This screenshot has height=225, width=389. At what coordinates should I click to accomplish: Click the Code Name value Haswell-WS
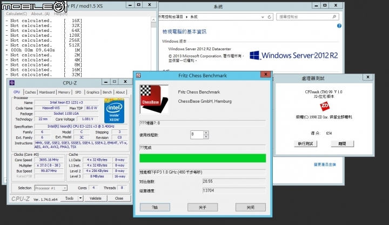(x=51, y=108)
